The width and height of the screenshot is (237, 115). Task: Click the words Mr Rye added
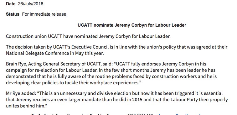[x=20, y=93]
